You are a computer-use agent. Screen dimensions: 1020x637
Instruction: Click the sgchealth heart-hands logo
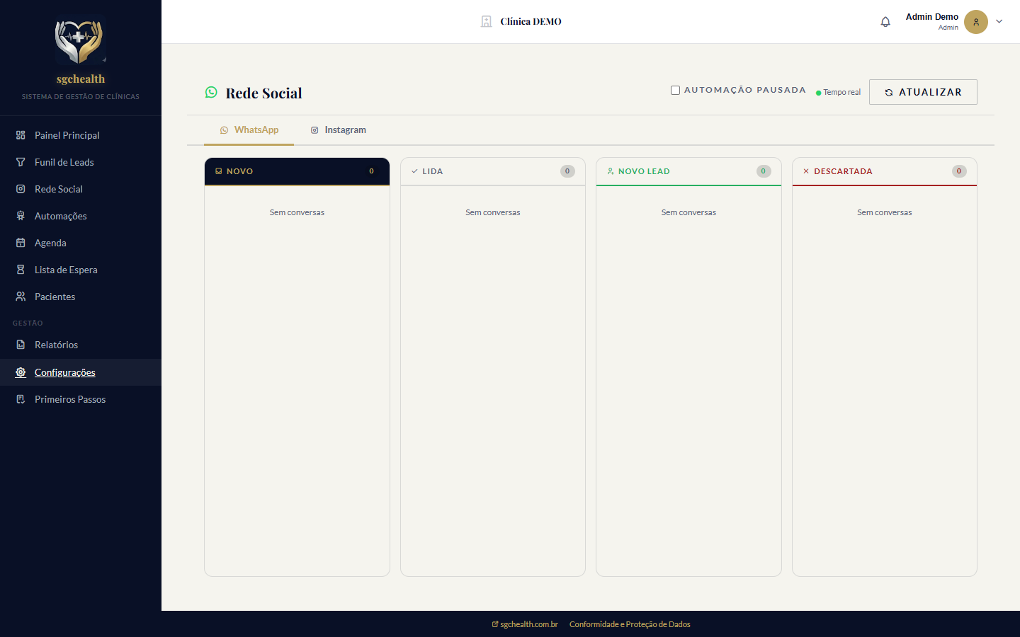[x=81, y=40]
